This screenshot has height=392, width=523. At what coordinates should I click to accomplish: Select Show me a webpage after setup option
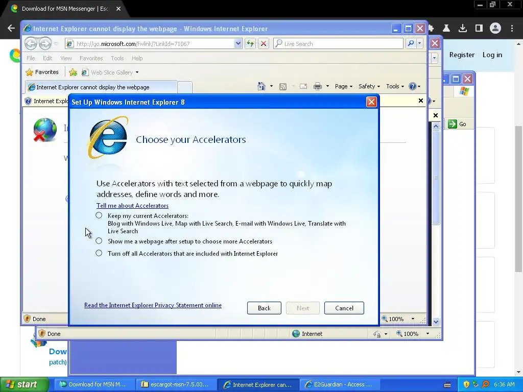pos(99,241)
